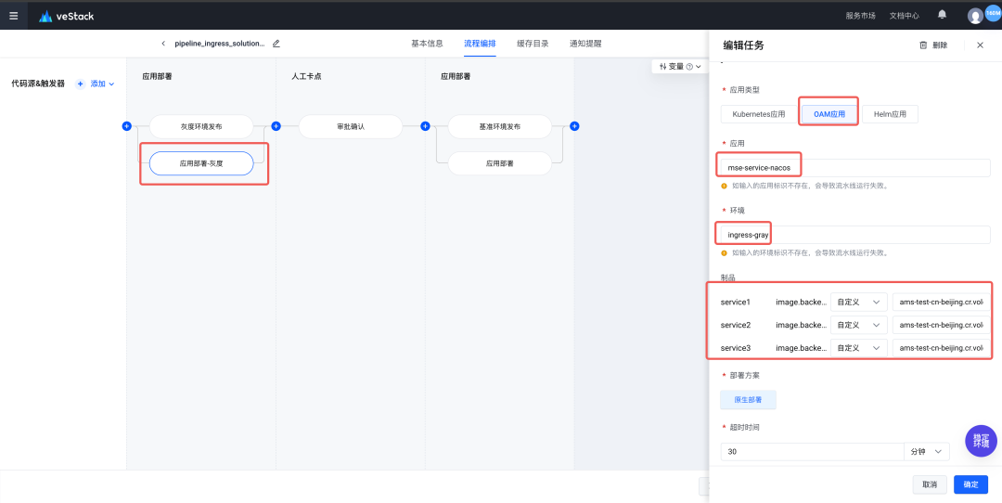Image resolution: width=1002 pixels, height=503 pixels.
Task: Open the 分钟 time unit dropdown
Action: [927, 451]
